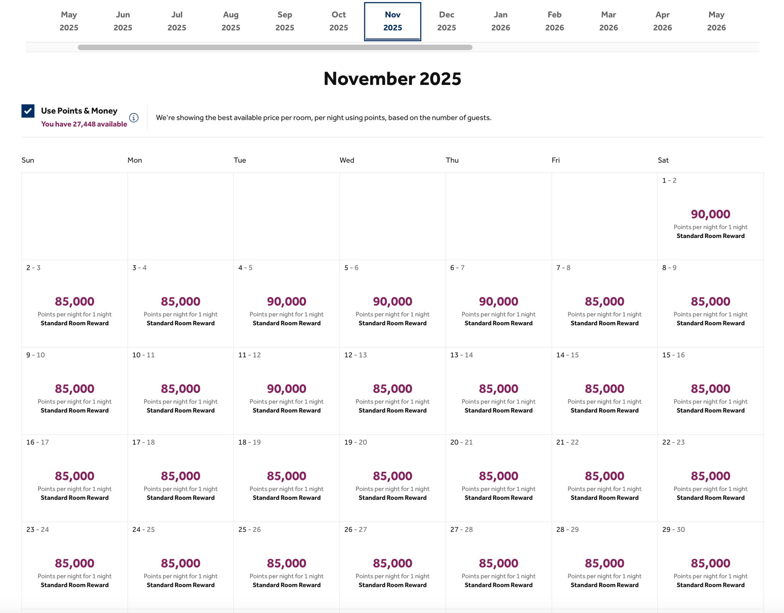Open the Aug 2025 month tab
Image resolution: width=784 pixels, height=613 pixels.
coord(230,21)
